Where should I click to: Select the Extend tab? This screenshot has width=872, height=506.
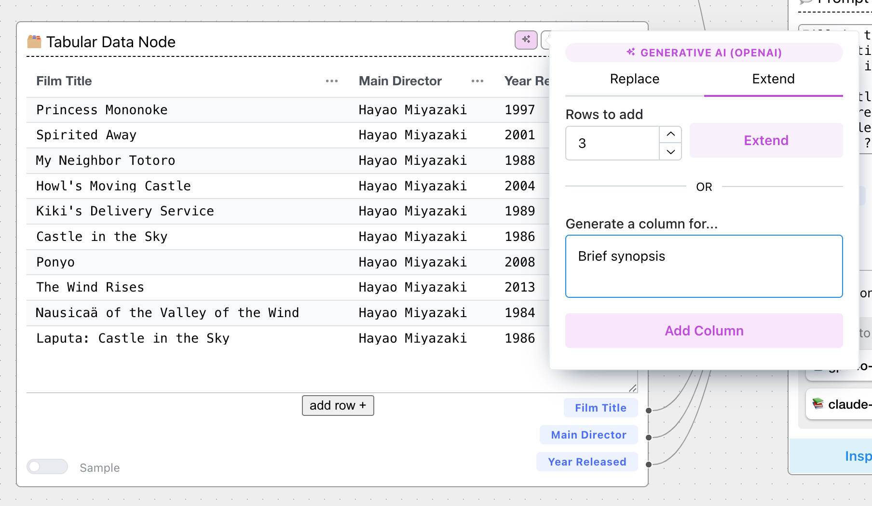773,79
